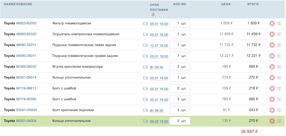Open part number 90119-06368 link
The image size is (286, 136).
point(26,99)
